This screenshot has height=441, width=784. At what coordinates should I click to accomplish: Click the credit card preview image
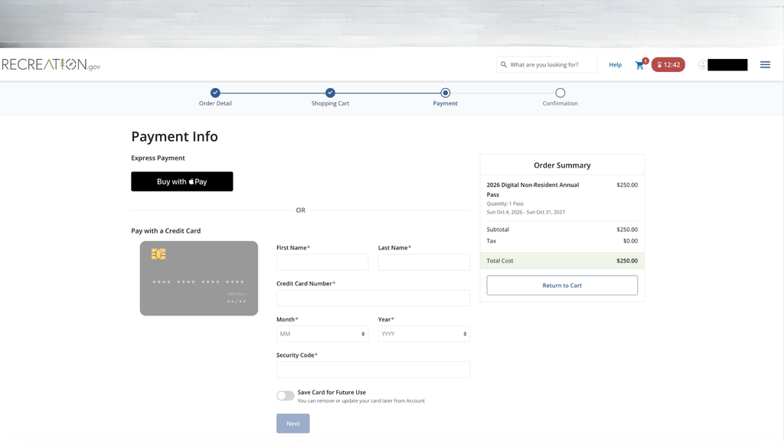(x=199, y=279)
